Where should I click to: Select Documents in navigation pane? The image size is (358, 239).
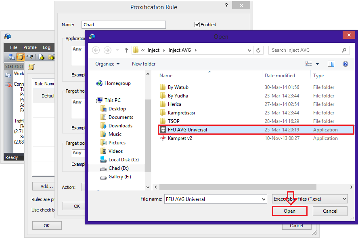[121, 117]
